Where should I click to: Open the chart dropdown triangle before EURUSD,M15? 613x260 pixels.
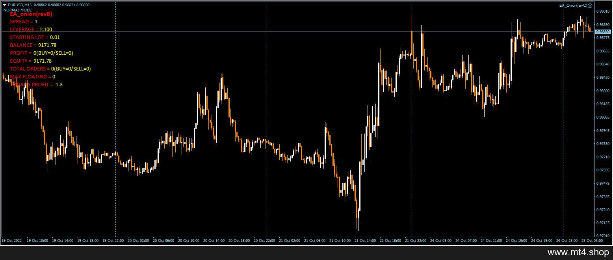(4, 5)
